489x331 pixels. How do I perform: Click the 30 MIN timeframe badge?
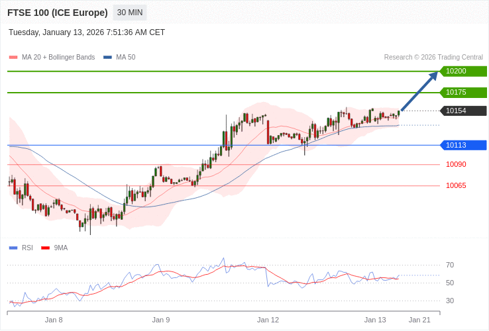coord(130,13)
